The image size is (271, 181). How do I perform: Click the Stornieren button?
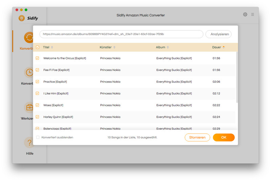pos(197,137)
